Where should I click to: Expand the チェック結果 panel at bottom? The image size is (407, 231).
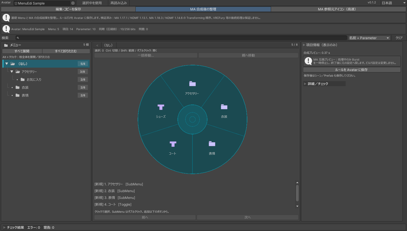5,227
